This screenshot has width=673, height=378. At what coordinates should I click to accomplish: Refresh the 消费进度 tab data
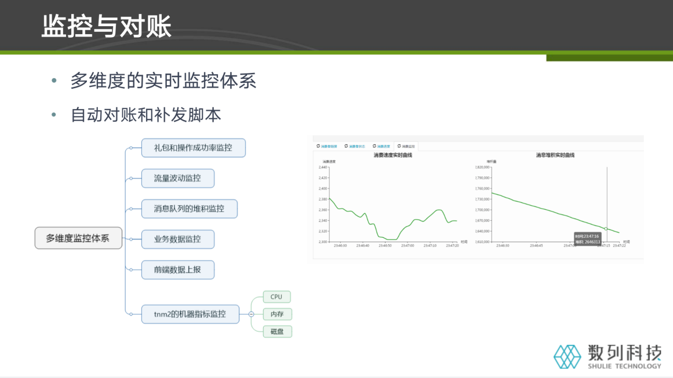[375, 146]
